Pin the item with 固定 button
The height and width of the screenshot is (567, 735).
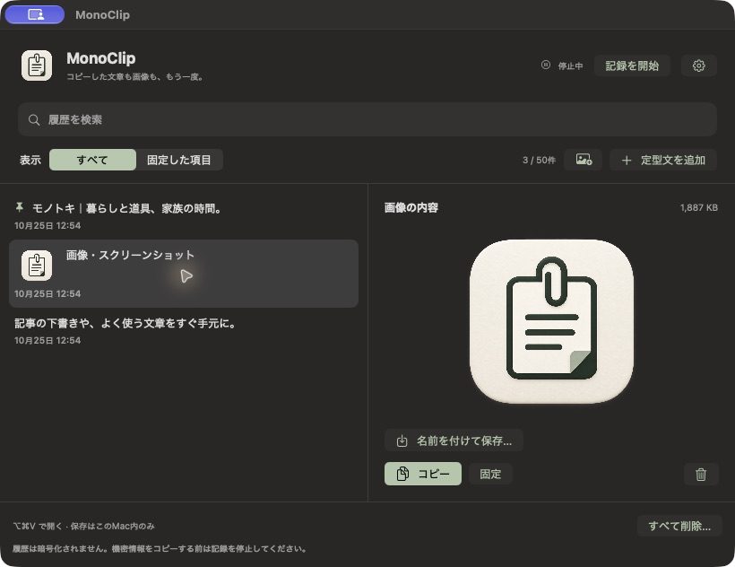(490, 474)
